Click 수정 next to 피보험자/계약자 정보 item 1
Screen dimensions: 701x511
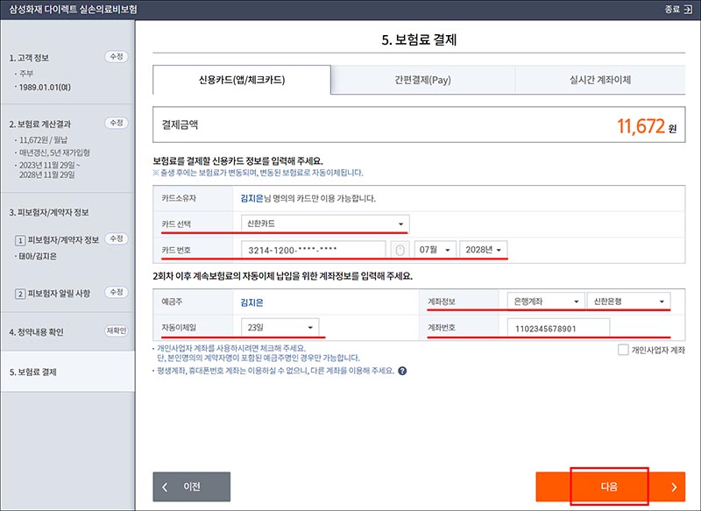117,238
